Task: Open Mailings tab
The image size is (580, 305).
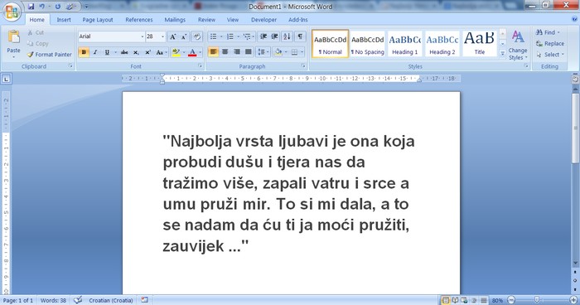Action: point(175,20)
